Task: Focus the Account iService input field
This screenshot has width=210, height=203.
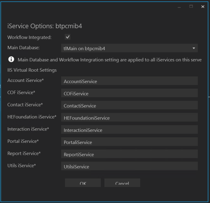Action: click(x=129, y=81)
